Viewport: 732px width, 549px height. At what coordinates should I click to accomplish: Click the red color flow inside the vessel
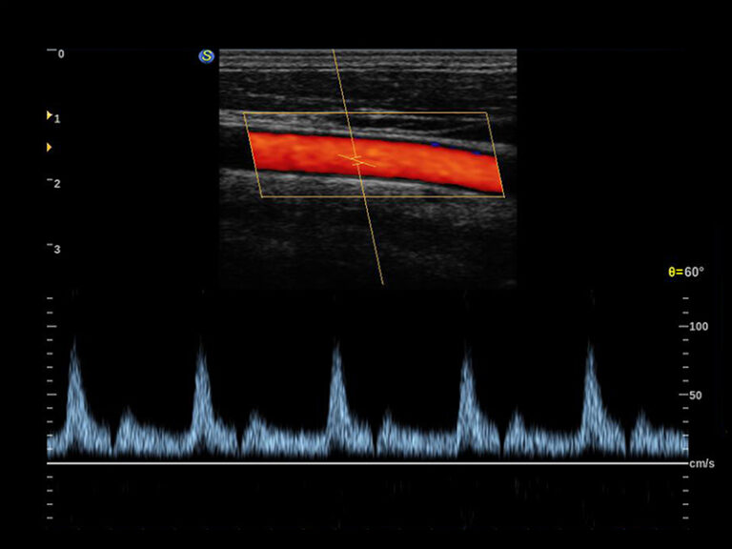click(305, 154)
